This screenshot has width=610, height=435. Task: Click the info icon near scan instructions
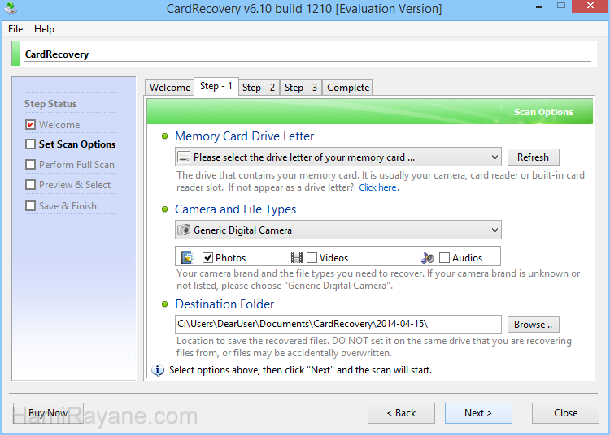coord(158,370)
